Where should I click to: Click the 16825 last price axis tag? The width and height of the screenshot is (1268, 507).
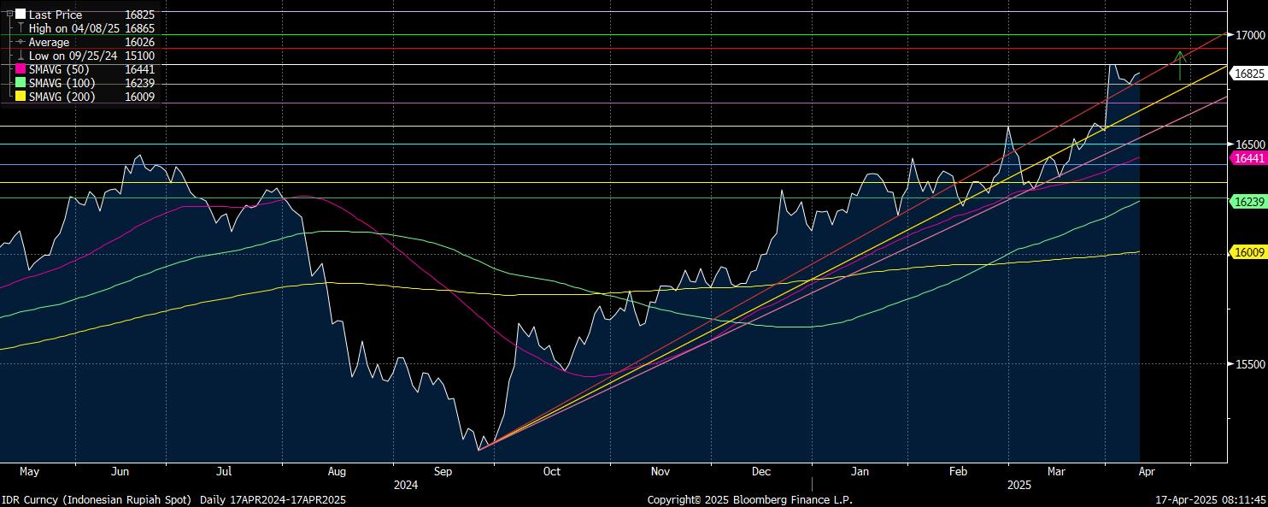1249,74
